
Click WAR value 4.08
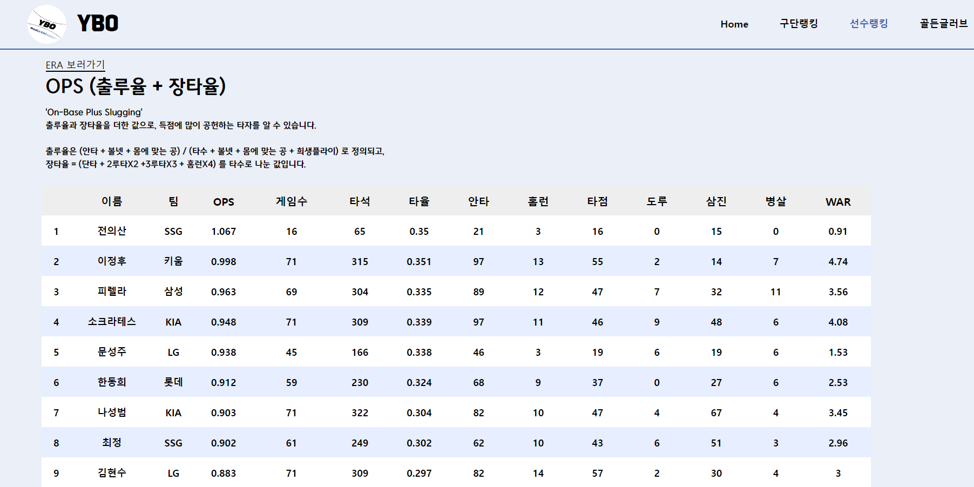[x=838, y=322]
